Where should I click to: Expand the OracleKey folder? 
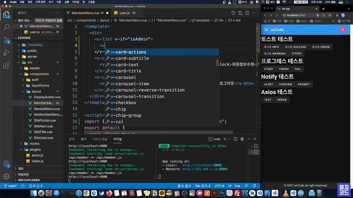35,45
